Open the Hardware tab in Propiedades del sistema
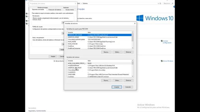This screenshot has width=200, height=112. (66, 7)
